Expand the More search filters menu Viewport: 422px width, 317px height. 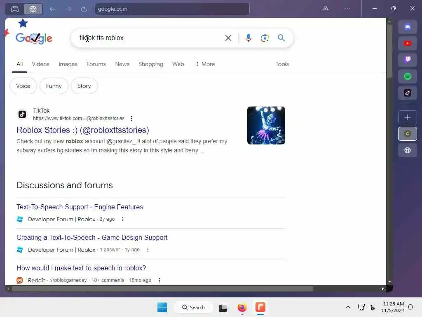[x=205, y=64]
